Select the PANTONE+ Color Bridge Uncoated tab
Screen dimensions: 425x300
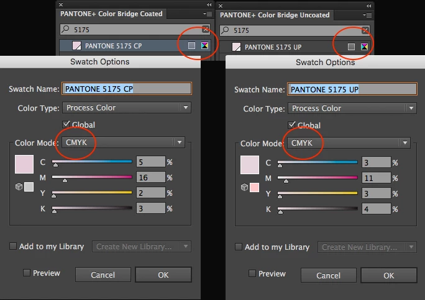275,15
